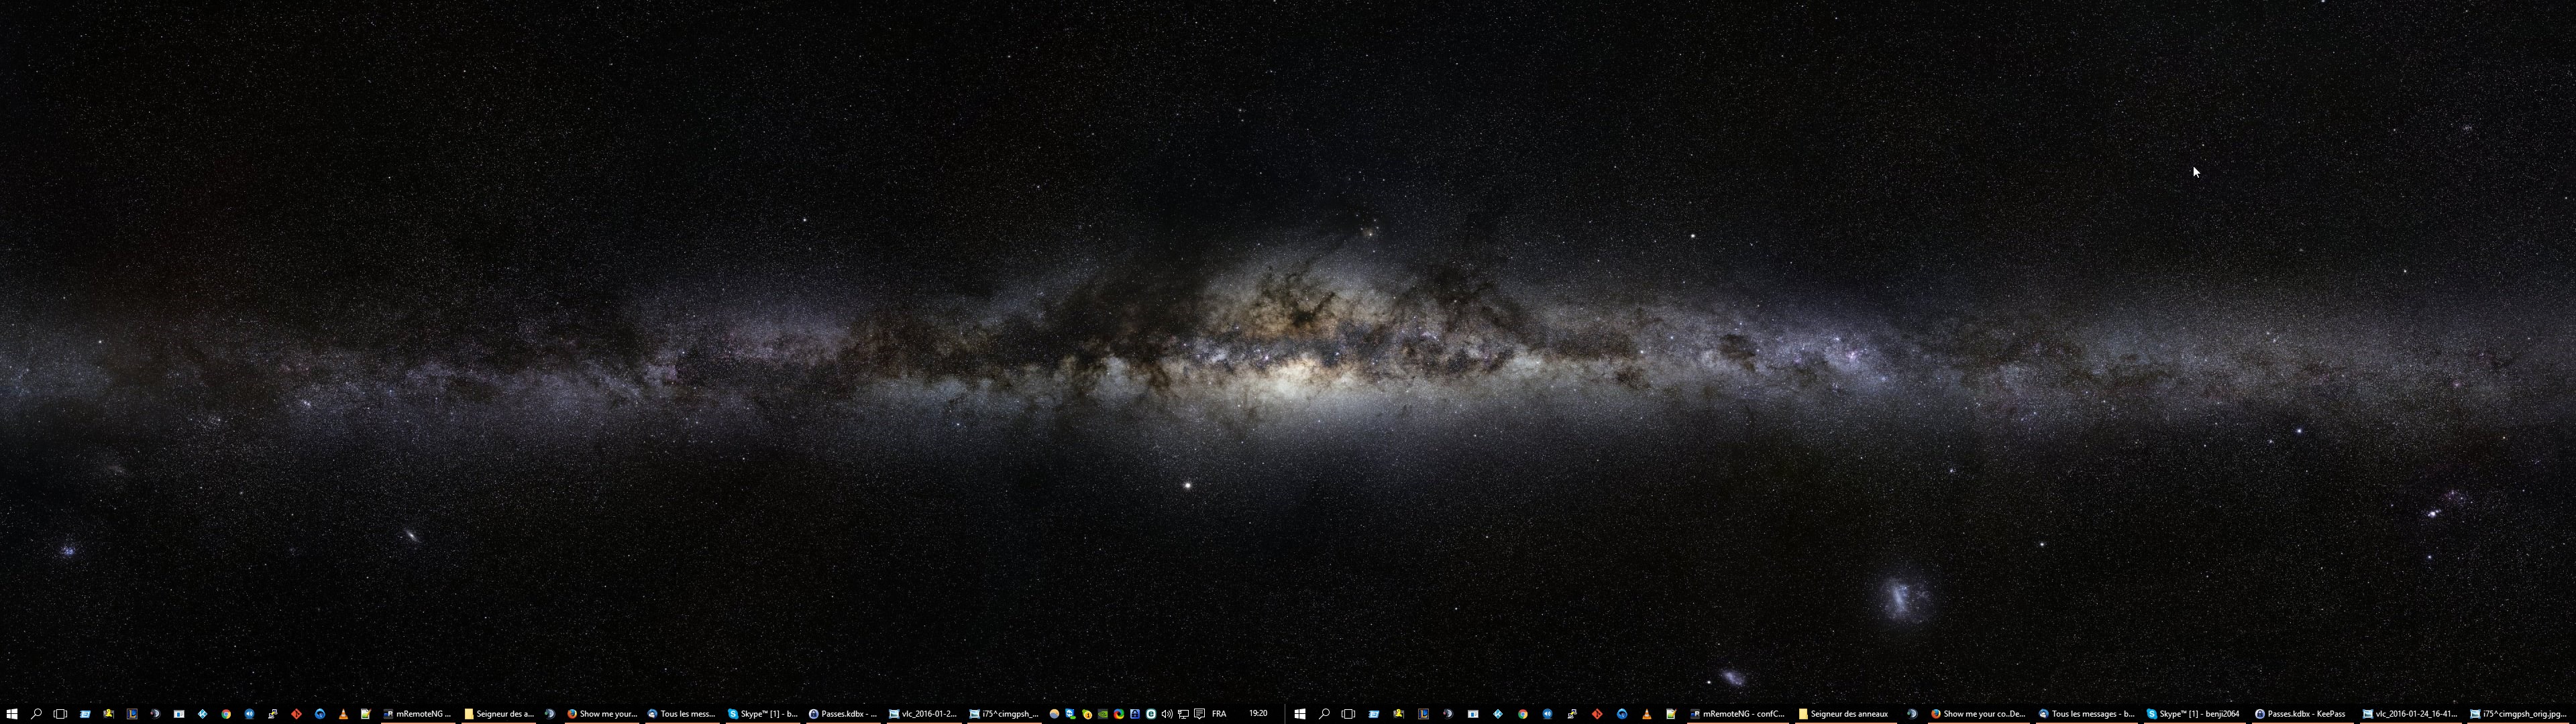This screenshot has height=724, width=2576.
Task: Open the FRA keyboard language indicator
Action: click(1219, 714)
